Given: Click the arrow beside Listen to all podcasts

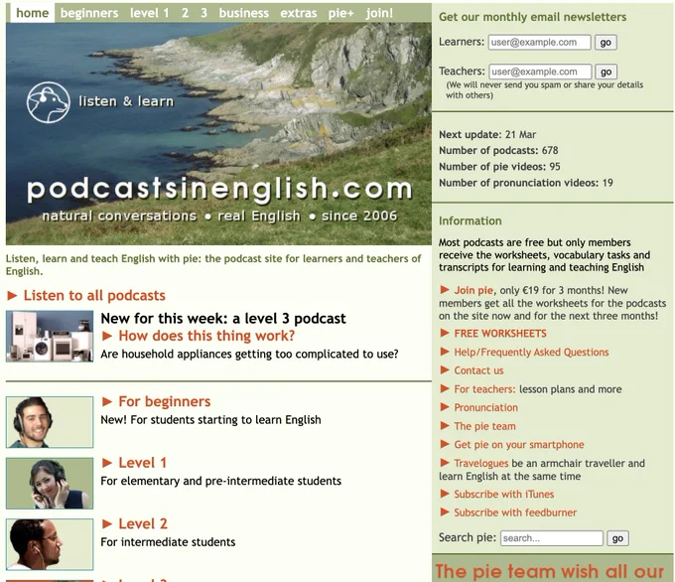Looking at the screenshot, I should (13, 296).
